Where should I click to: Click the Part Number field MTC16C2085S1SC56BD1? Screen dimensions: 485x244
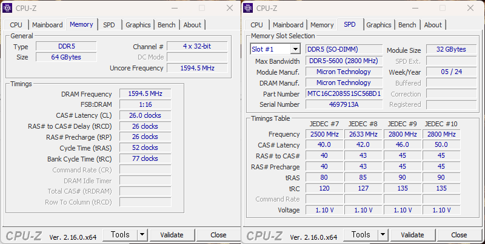[344, 94]
